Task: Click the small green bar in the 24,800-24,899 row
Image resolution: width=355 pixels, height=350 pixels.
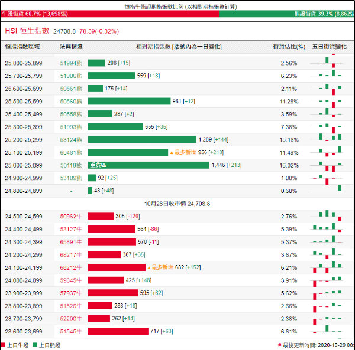Action: pyautogui.click(x=90, y=191)
